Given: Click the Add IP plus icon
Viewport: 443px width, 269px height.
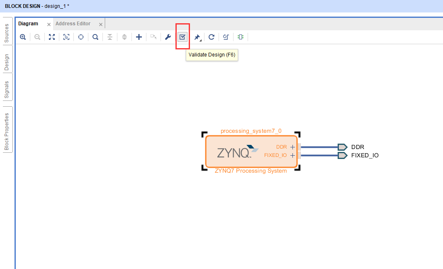Looking at the screenshot, I should coord(139,37).
